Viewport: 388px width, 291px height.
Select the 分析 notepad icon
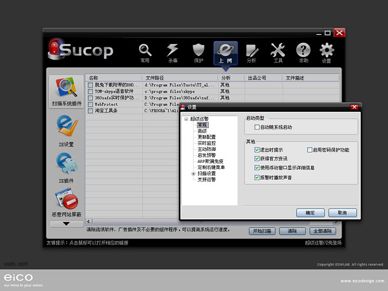pyautogui.click(x=252, y=52)
